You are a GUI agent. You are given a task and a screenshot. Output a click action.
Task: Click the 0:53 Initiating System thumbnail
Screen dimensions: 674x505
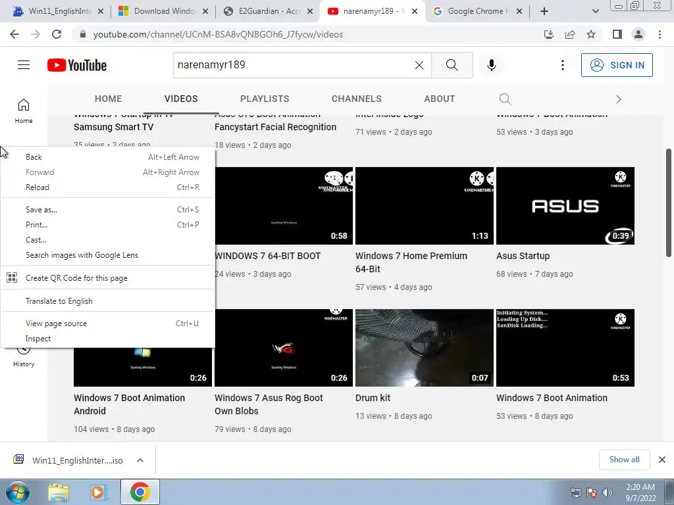coord(565,348)
